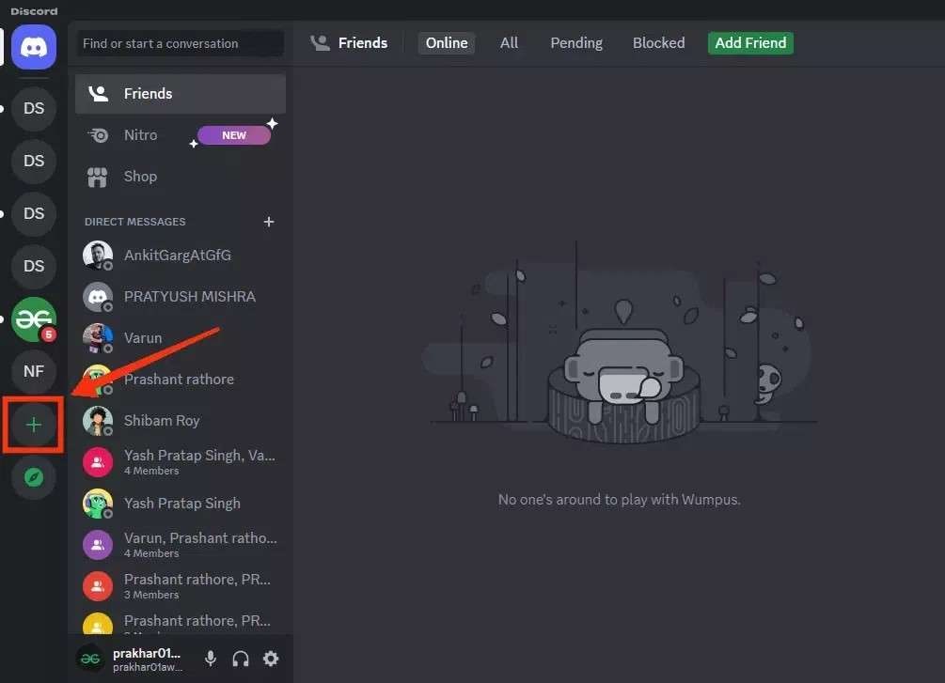Switch to the All friends tab
Image resolution: width=945 pixels, height=683 pixels.
pyautogui.click(x=509, y=43)
